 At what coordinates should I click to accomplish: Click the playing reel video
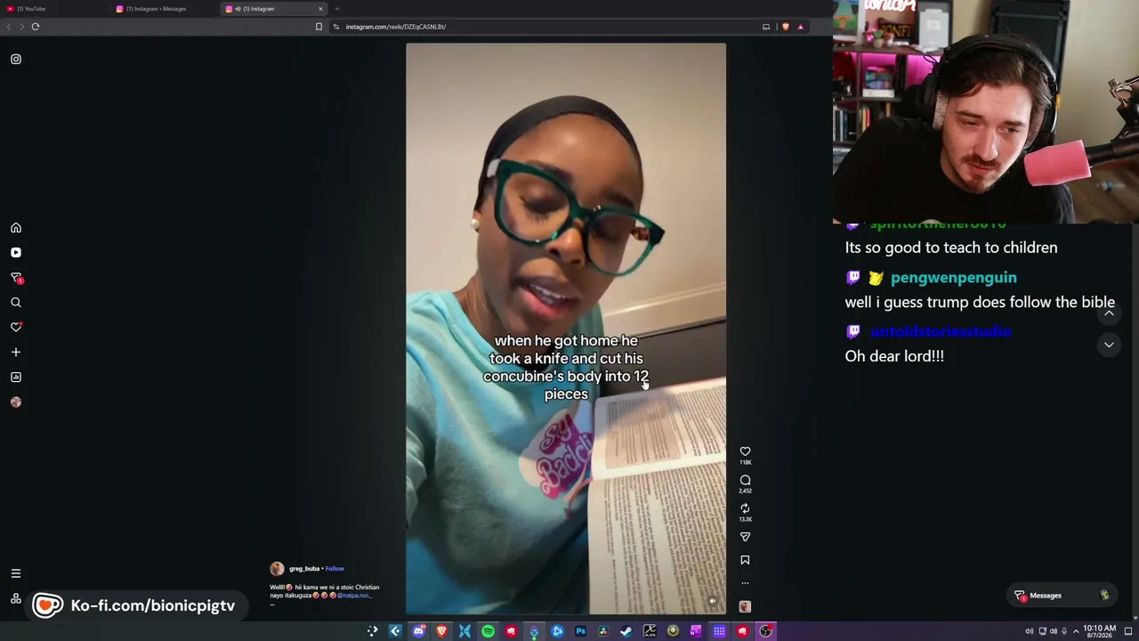[566, 329]
